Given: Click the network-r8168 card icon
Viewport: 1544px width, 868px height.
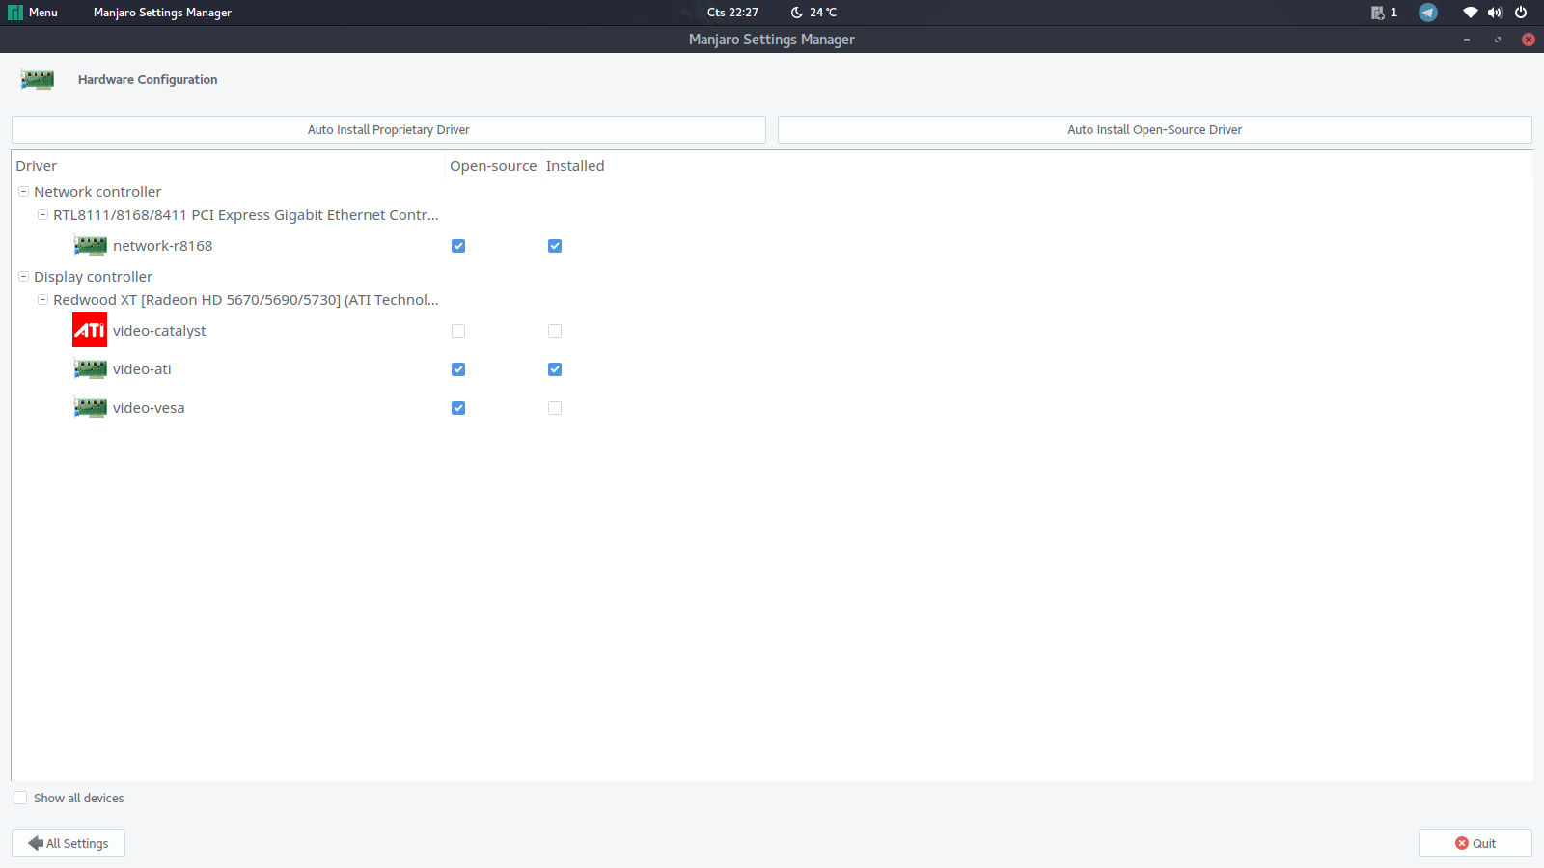Looking at the screenshot, I should (91, 246).
